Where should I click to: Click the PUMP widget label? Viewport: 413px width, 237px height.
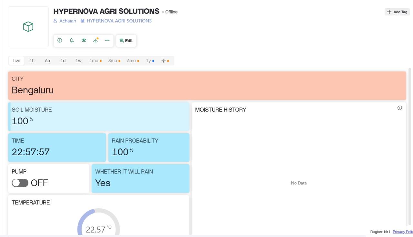[19, 172]
